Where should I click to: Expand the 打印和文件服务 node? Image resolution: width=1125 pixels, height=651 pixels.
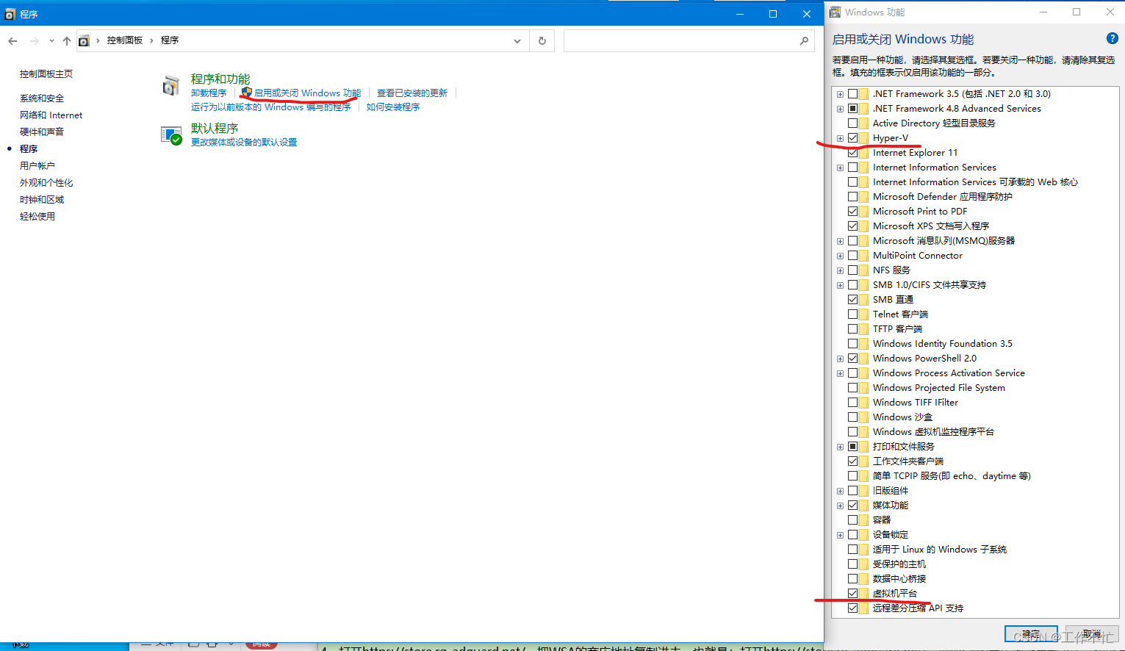(x=840, y=447)
